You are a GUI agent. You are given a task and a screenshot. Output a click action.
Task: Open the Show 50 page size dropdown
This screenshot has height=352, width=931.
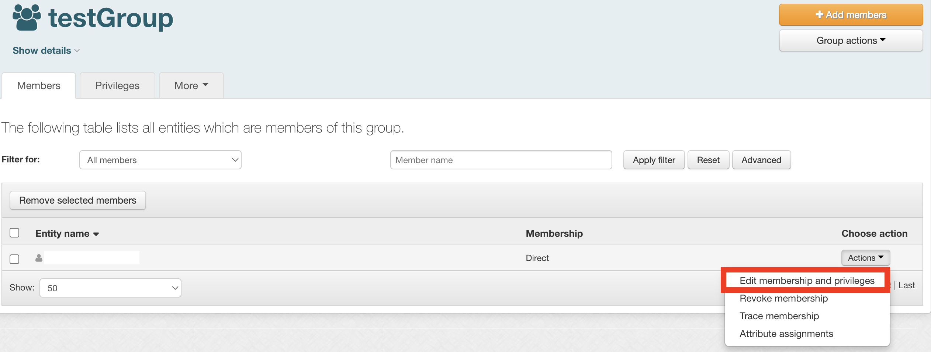[x=110, y=288]
